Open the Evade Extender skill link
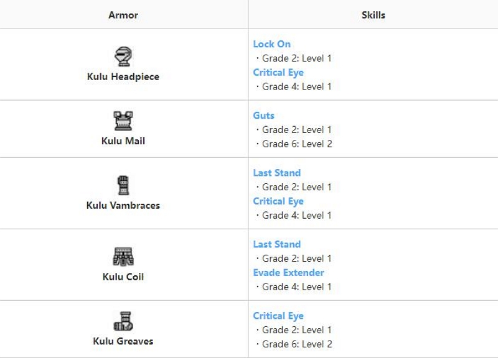 [288, 273]
